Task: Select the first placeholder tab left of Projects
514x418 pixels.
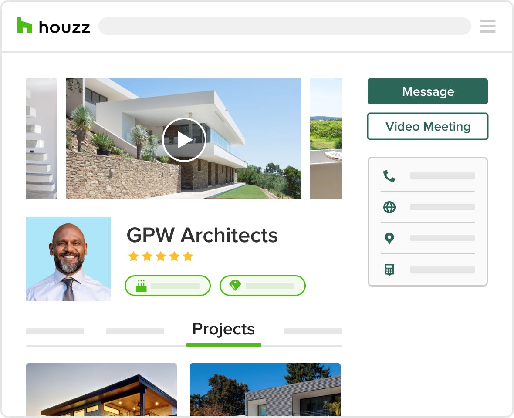Action: coord(55,331)
